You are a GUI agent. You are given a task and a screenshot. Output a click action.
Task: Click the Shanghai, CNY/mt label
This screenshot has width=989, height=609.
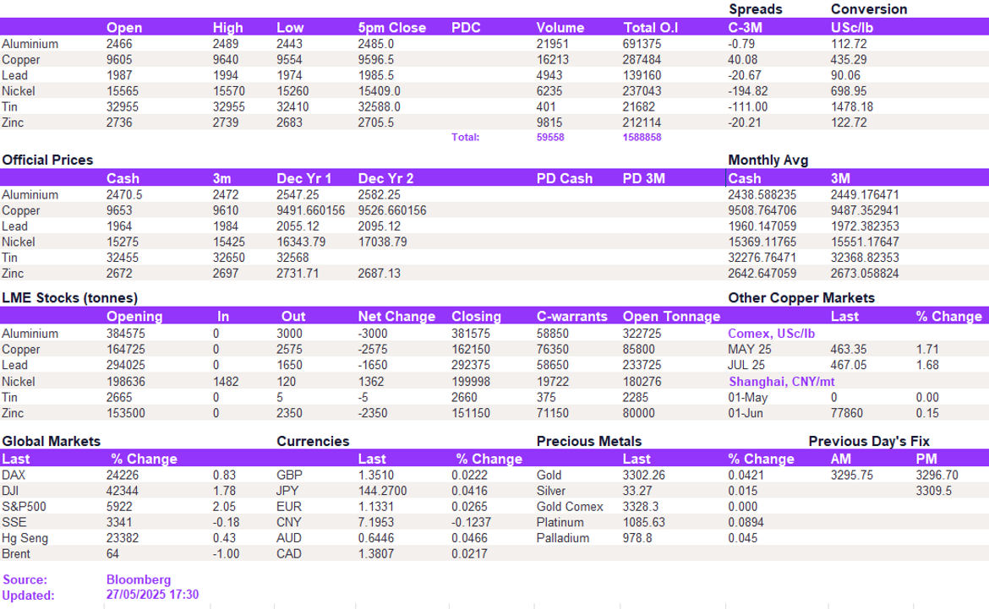pos(782,382)
